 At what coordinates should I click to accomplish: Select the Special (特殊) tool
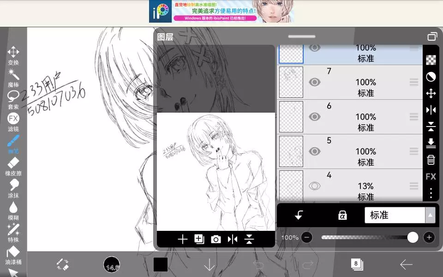pyautogui.click(x=13, y=233)
